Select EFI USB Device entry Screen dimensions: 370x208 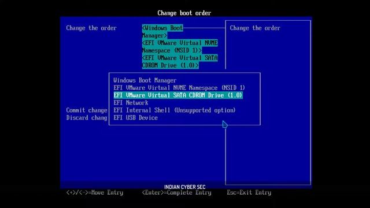point(135,118)
